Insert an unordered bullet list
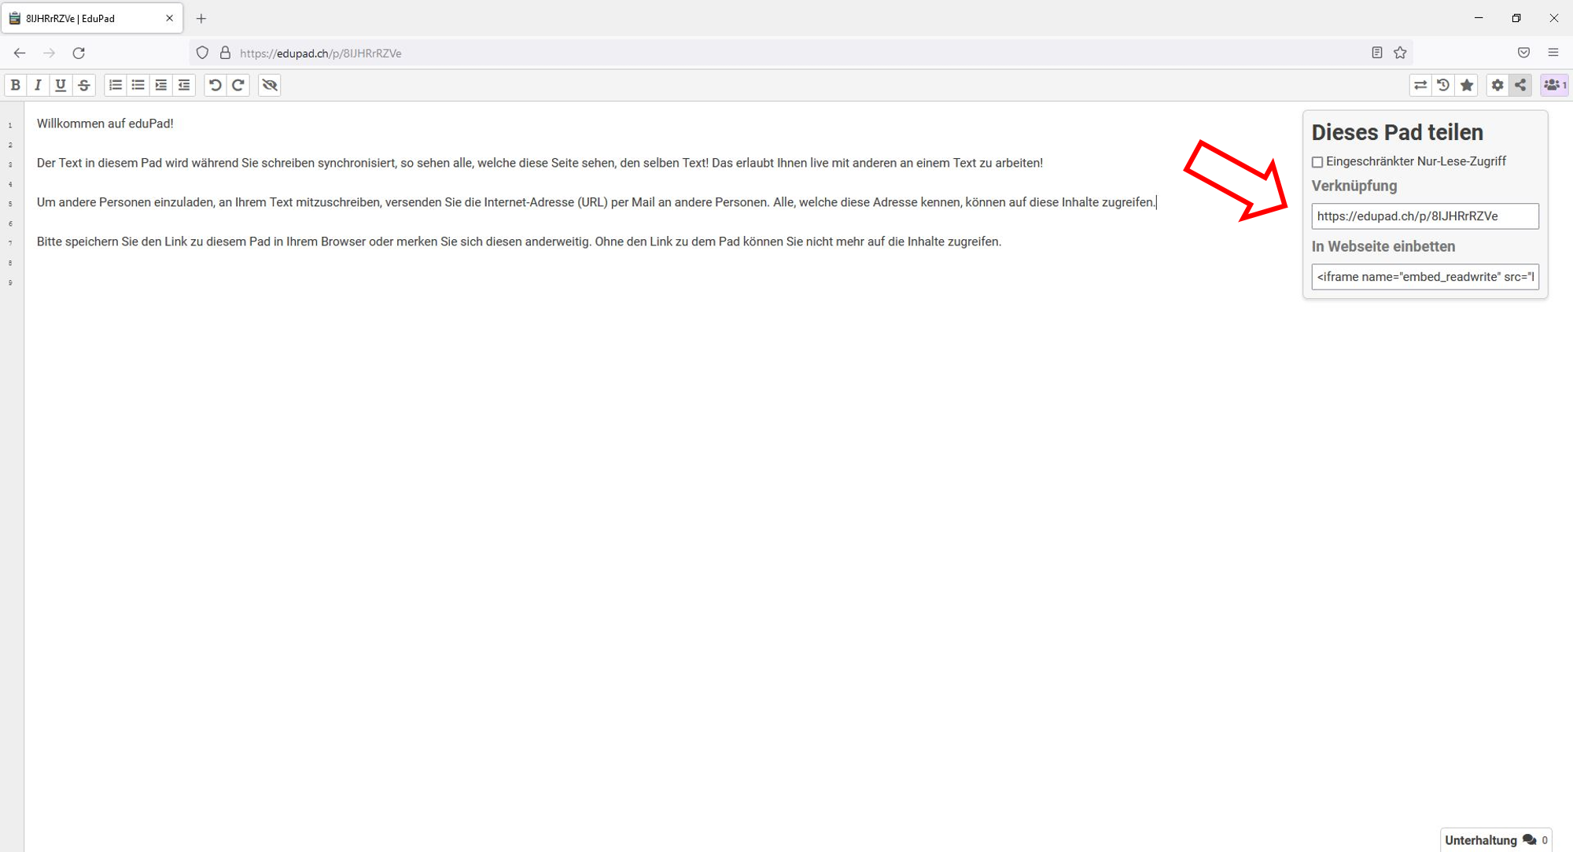This screenshot has width=1573, height=852. click(138, 85)
